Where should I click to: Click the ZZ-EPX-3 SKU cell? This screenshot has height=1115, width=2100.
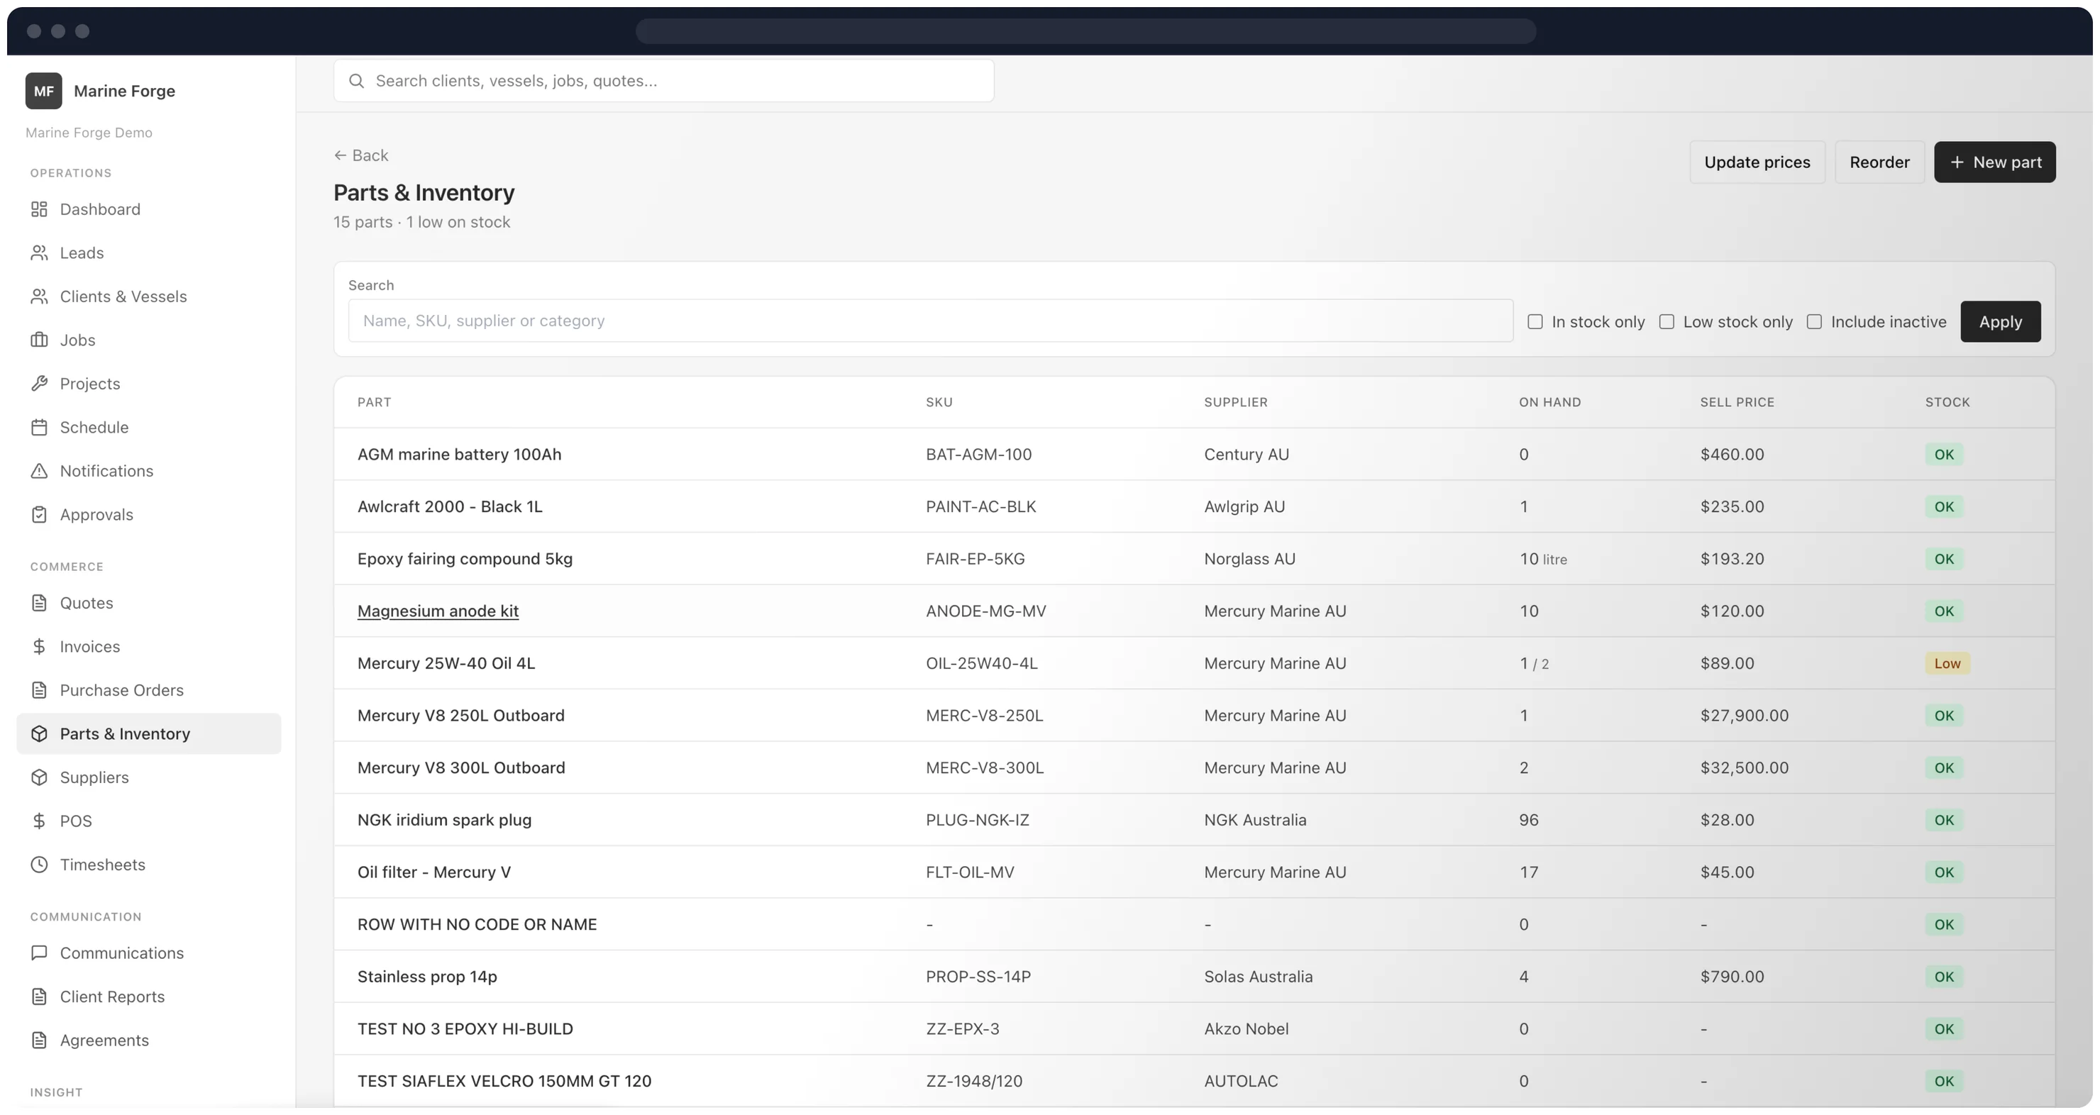tap(962, 1028)
